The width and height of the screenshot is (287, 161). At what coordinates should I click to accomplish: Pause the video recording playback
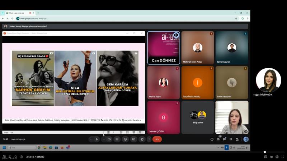(4, 157)
